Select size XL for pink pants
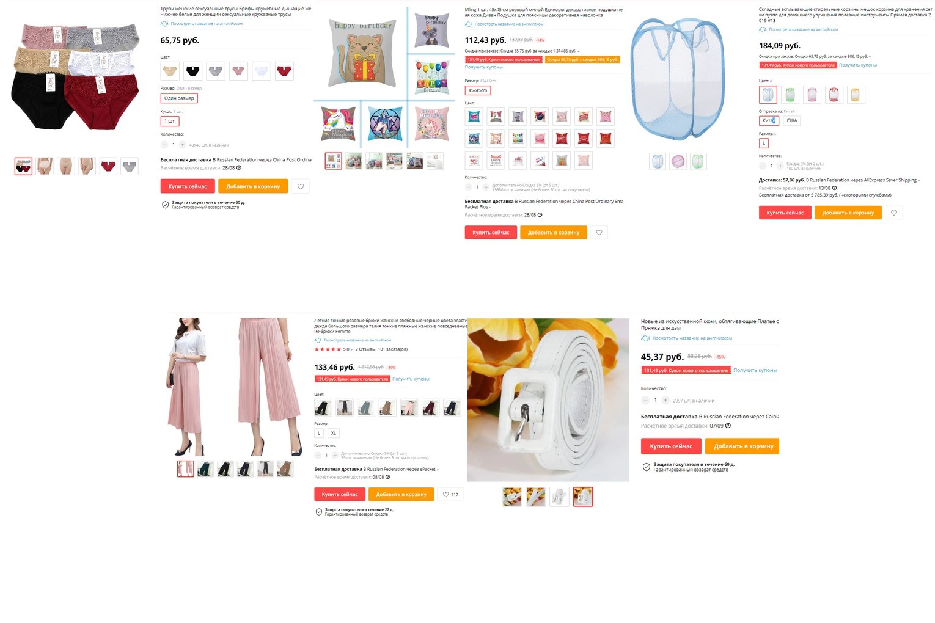The width and height of the screenshot is (935, 623). [x=333, y=433]
